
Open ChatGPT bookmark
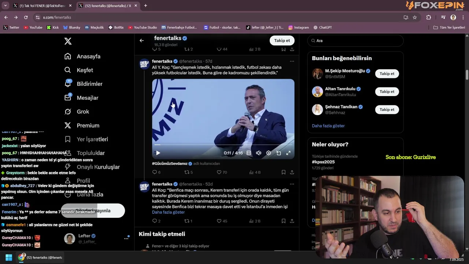pos(322,27)
